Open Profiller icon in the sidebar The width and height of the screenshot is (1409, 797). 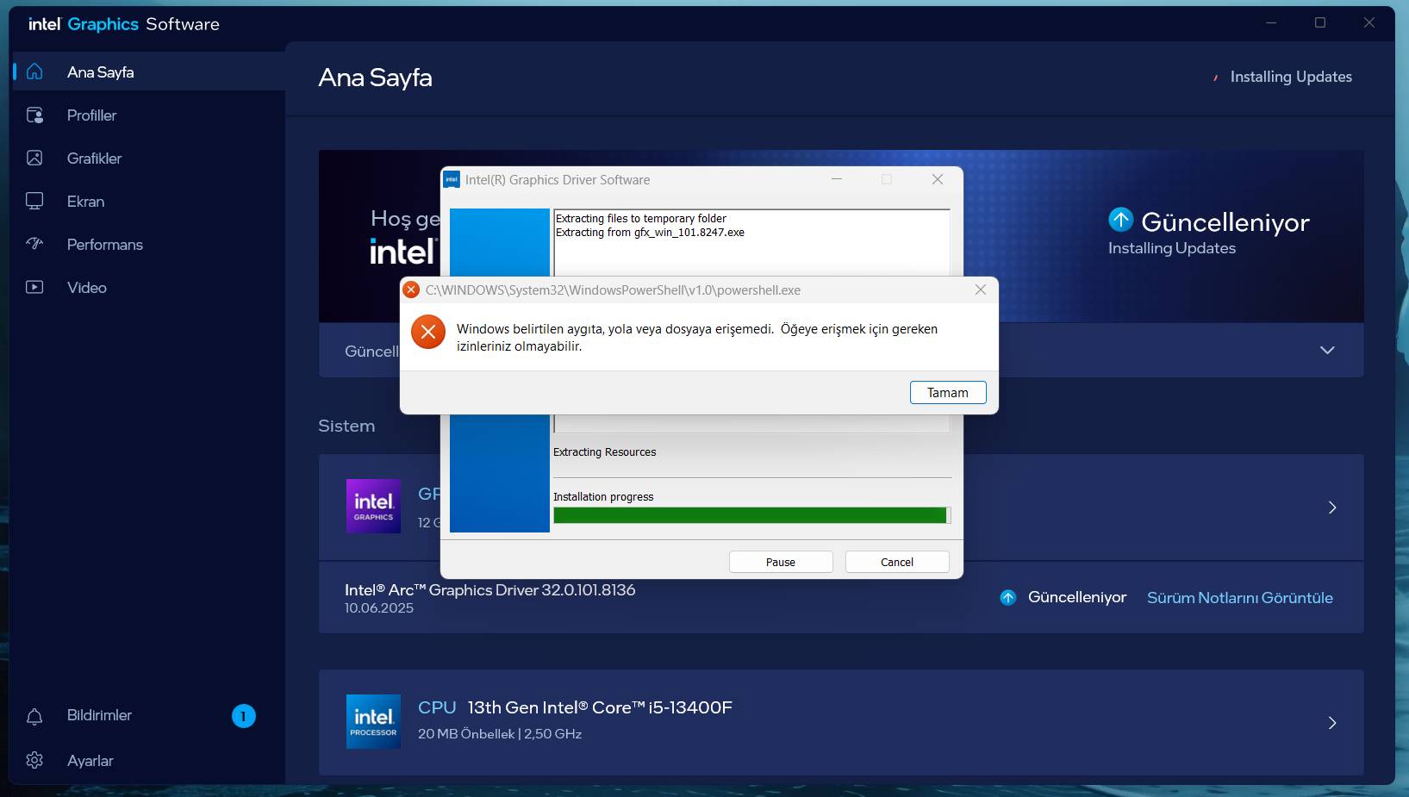pyautogui.click(x=34, y=115)
